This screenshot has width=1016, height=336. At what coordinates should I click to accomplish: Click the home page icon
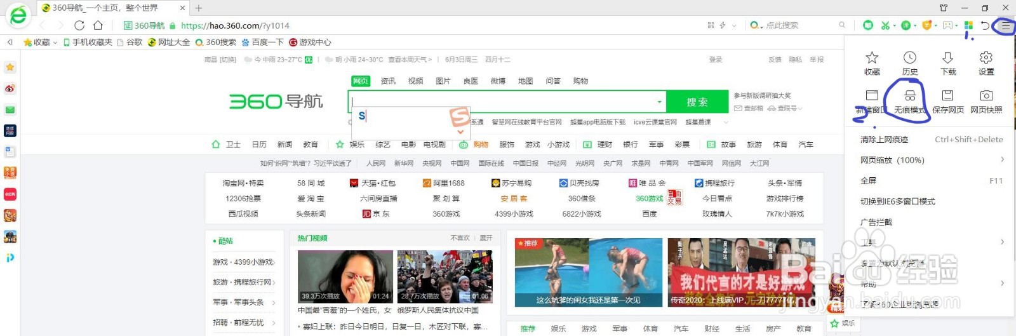pyautogui.click(x=98, y=25)
